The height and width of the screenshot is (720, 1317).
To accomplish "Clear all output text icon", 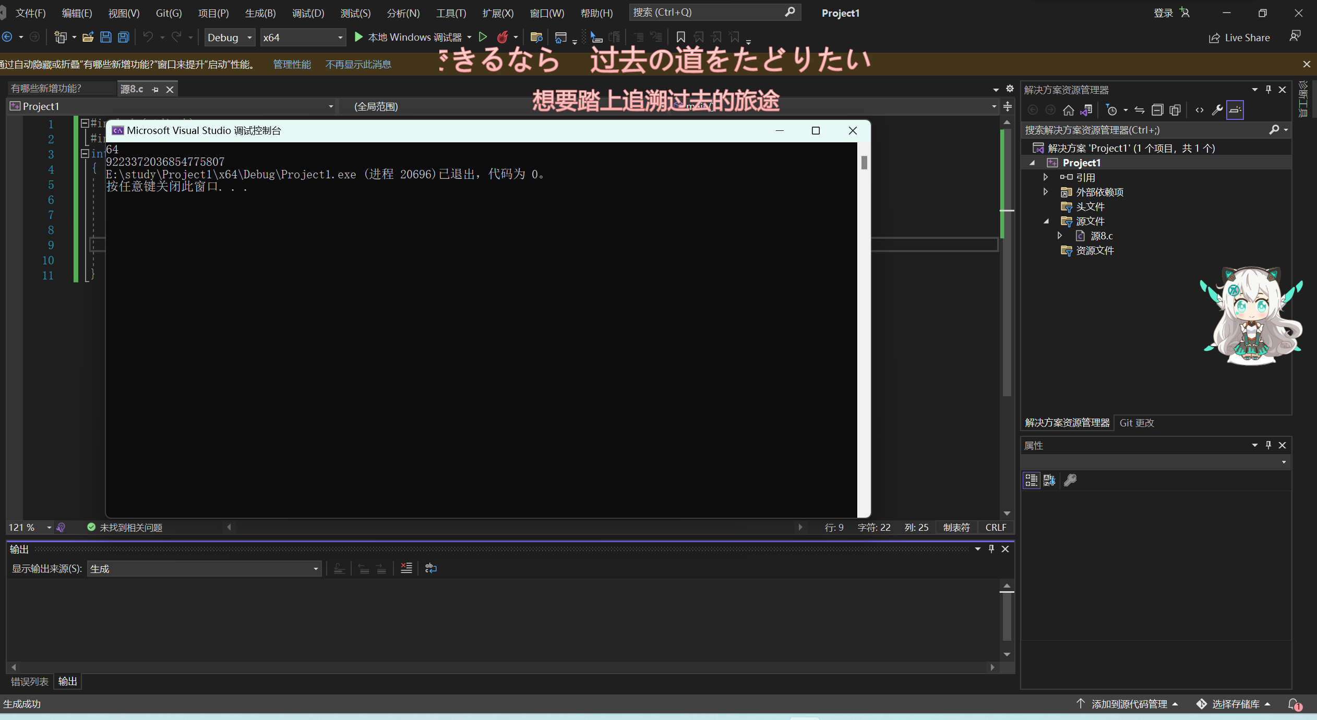I will coord(406,568).
